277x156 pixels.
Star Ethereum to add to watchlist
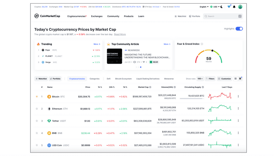click(x=37, y=109)
